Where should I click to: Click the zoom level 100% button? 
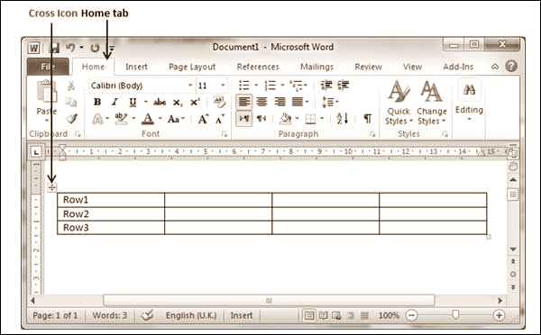(389, 315)
